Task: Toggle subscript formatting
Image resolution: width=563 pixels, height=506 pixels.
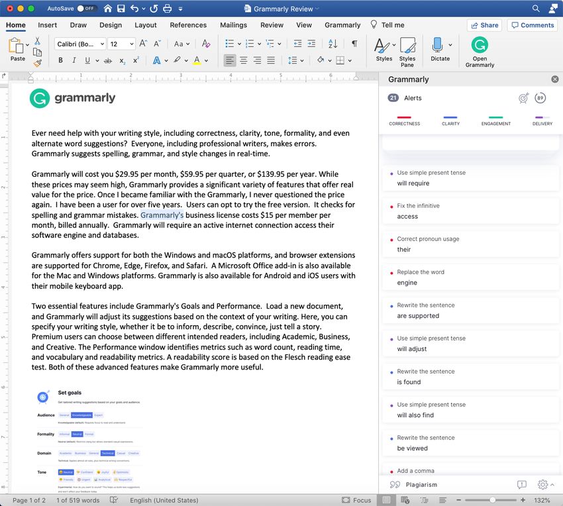Action: [x=123, y=61]
